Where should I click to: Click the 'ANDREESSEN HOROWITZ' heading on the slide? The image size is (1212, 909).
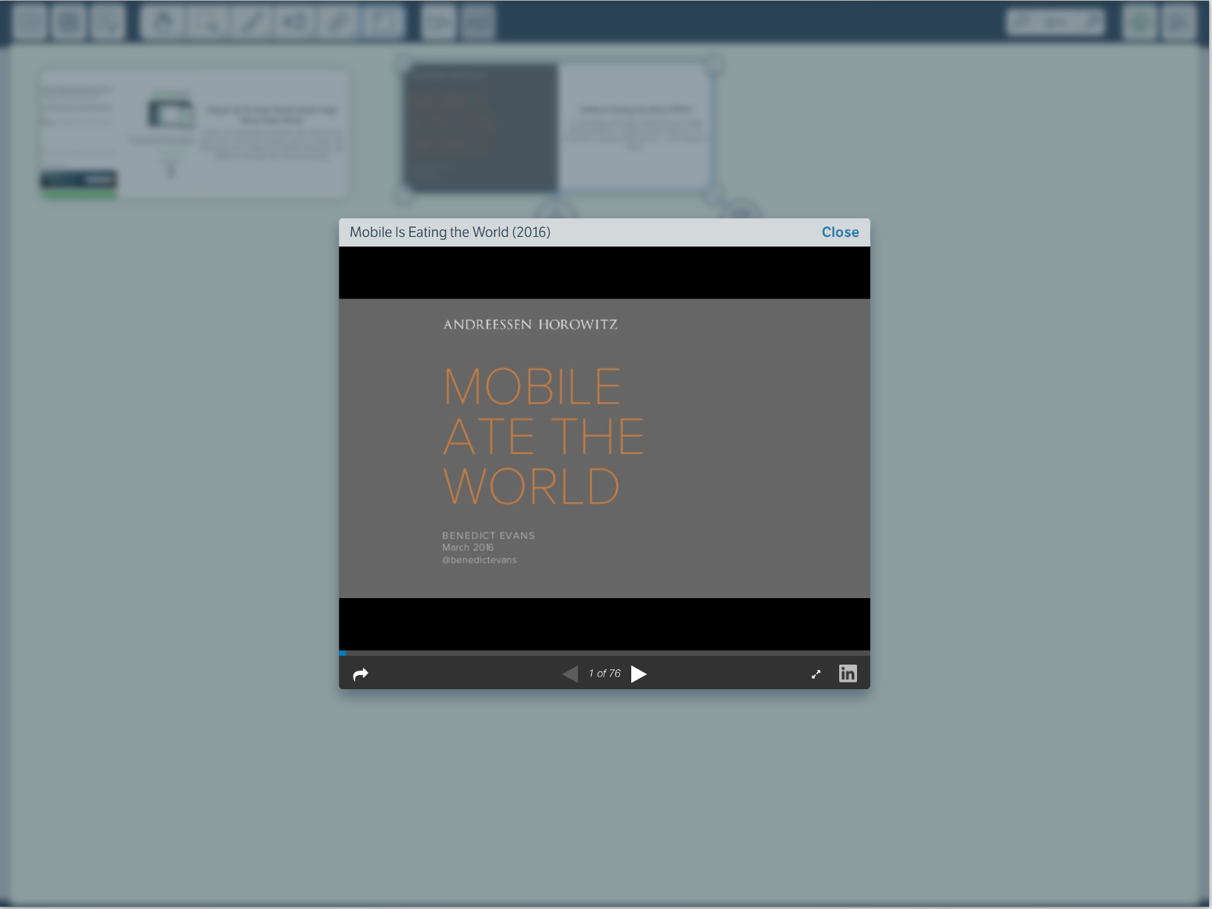tap(530, 325)
